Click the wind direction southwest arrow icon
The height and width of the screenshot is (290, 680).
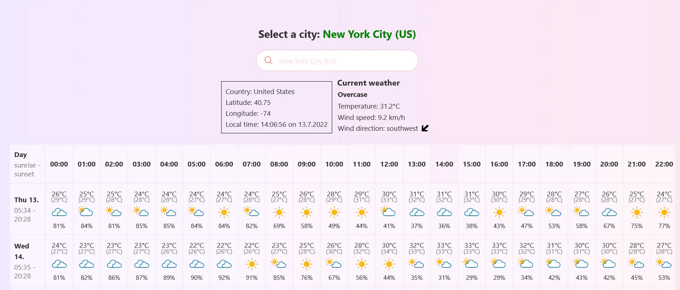tap(424, 128)
